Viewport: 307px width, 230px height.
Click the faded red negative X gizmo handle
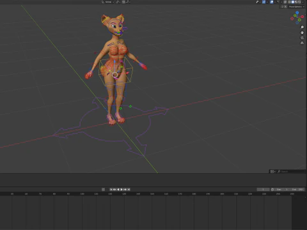click(292, 19)
